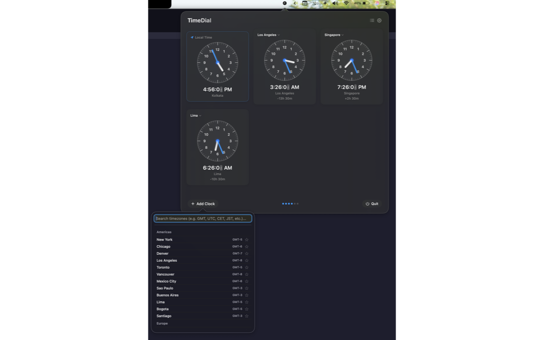The width and height of the screenshot is (544, 340).
Task: Favorite New York with its star
Action: point(247,239)
